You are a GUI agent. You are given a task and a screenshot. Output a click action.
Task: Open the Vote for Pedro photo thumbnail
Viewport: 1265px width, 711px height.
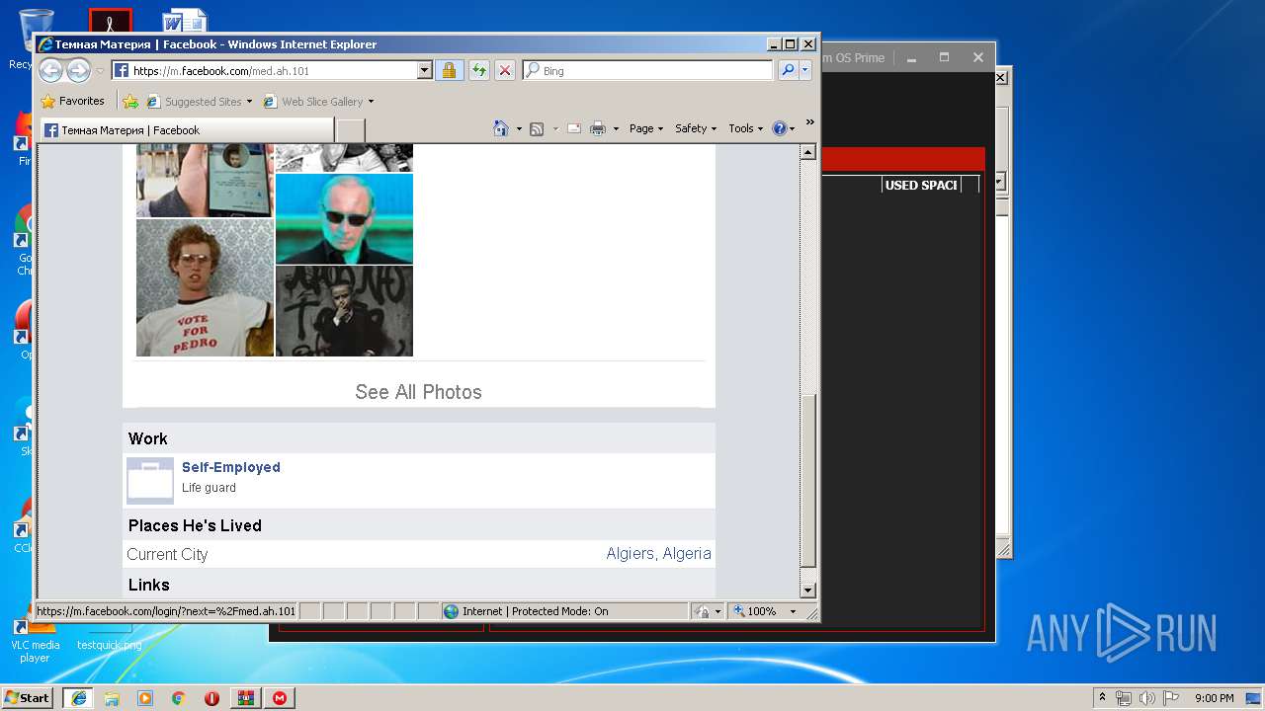(x=205, y=287)
